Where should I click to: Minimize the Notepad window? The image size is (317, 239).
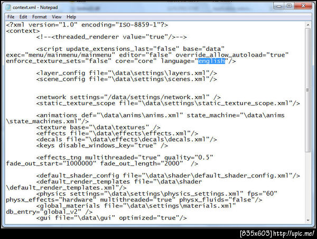(x=279, y=6)
